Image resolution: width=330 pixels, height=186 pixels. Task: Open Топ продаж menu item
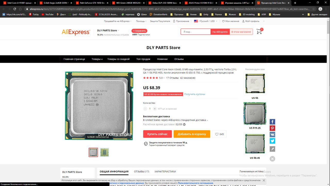pos(143,59)
